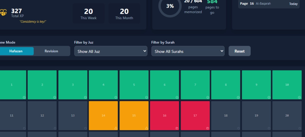Click the empty circle icon on page 13 tile
Viewport: 305px width, 137px height.
(85, 128)
